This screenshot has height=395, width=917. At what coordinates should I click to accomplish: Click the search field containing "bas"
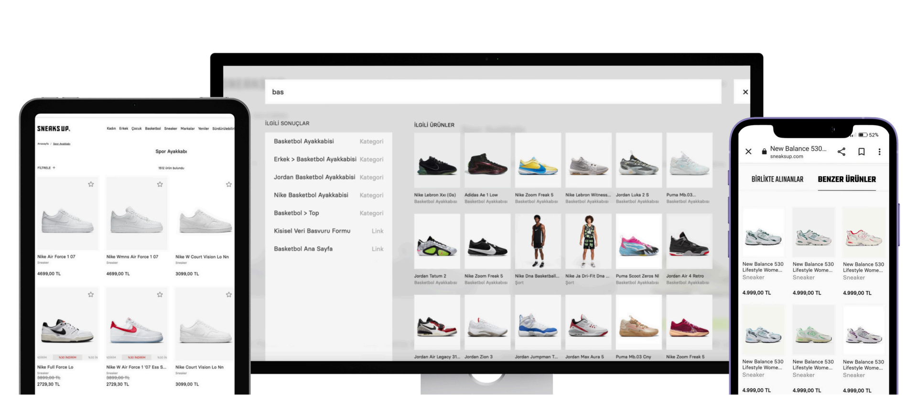tap(492, 92)
